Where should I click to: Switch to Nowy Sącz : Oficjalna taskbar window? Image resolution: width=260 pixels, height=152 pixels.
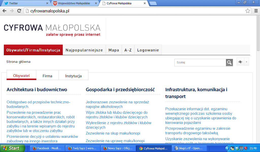(x=118, y=148)
